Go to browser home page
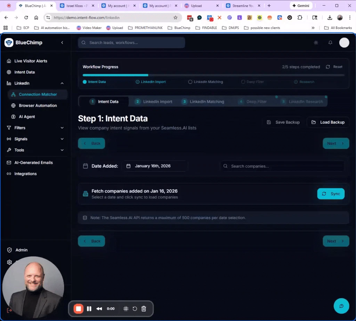 pos(36,17)
